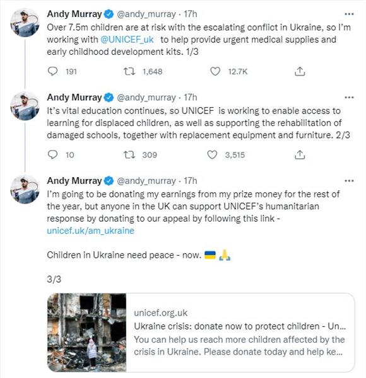This screenshot has height=378, width=366.
Task: Click Andy Murray name on the second tweet
Action: click(x=74, y=98)
